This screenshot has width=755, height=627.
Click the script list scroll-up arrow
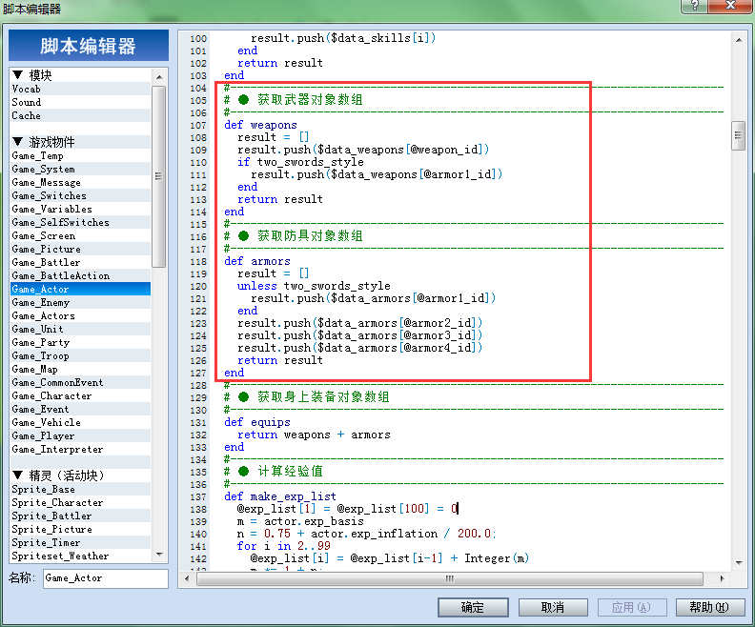[x=159, y=76]
